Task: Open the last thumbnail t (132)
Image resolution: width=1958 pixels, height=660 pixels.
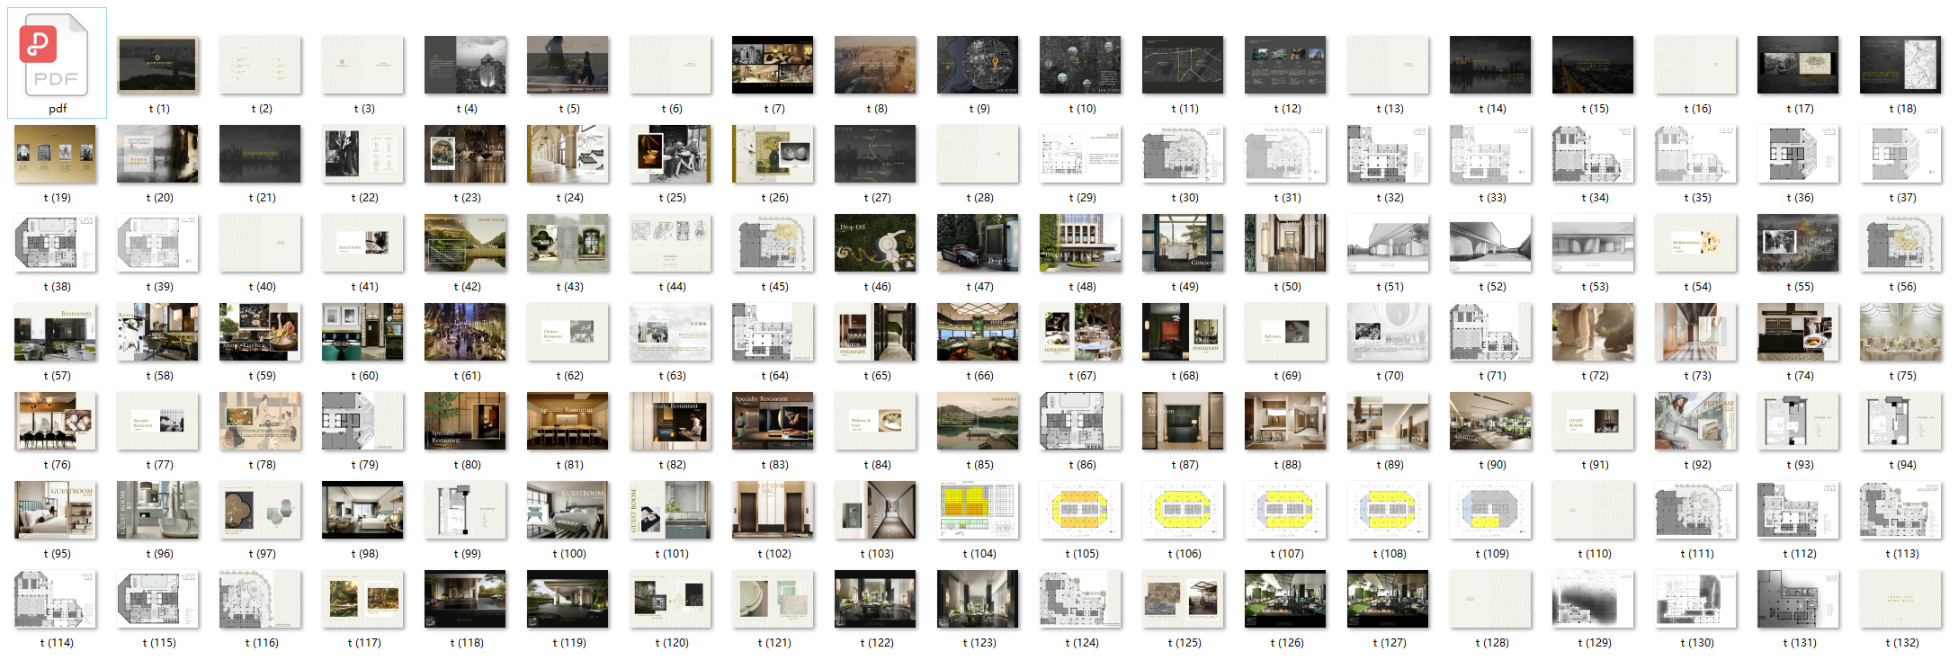Action: point(1900,600)
